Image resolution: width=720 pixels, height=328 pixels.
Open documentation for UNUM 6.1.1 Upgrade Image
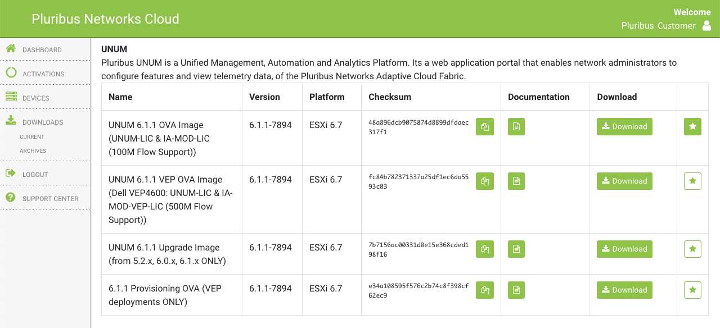516,249
